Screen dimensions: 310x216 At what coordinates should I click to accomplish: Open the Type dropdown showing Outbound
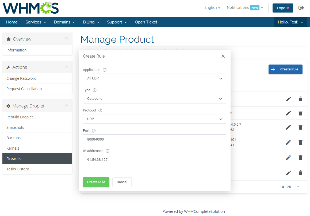(154, 99)
